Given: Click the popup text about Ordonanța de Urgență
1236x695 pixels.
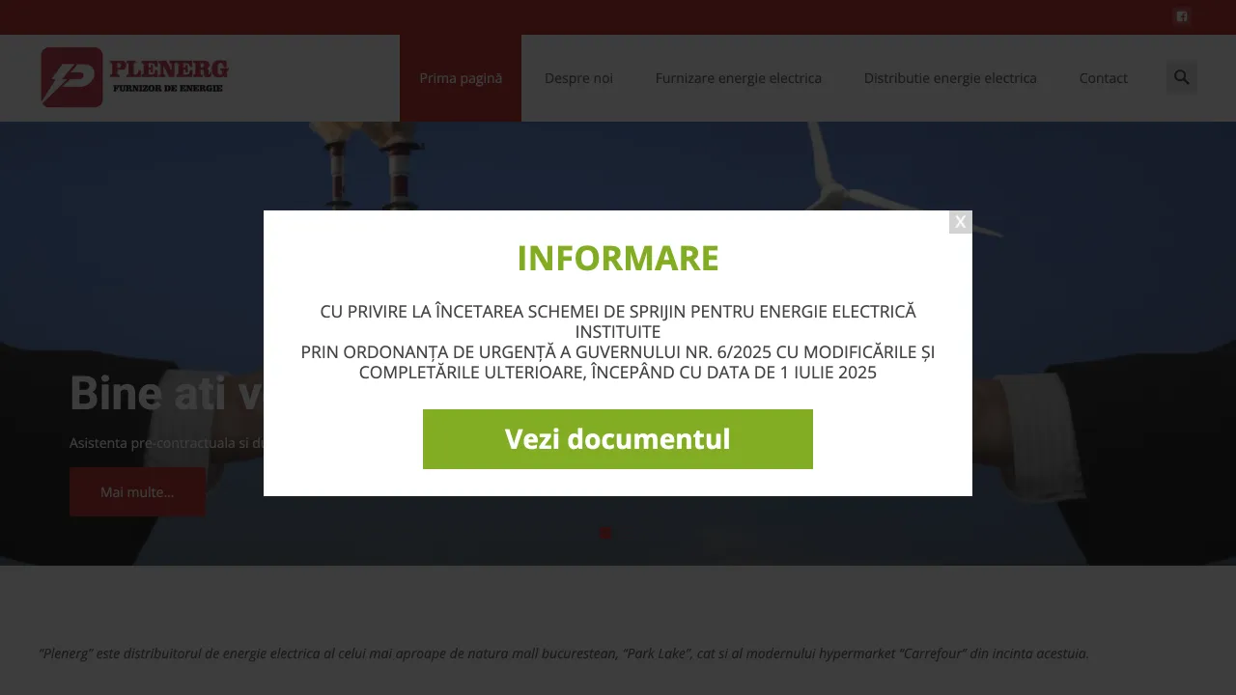Looking at the screenshot, I should point(618,342).
